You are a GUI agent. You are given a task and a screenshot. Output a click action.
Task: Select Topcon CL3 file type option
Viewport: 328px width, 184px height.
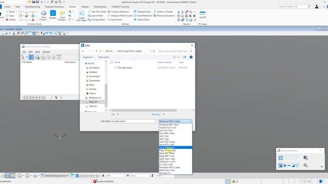175,127
